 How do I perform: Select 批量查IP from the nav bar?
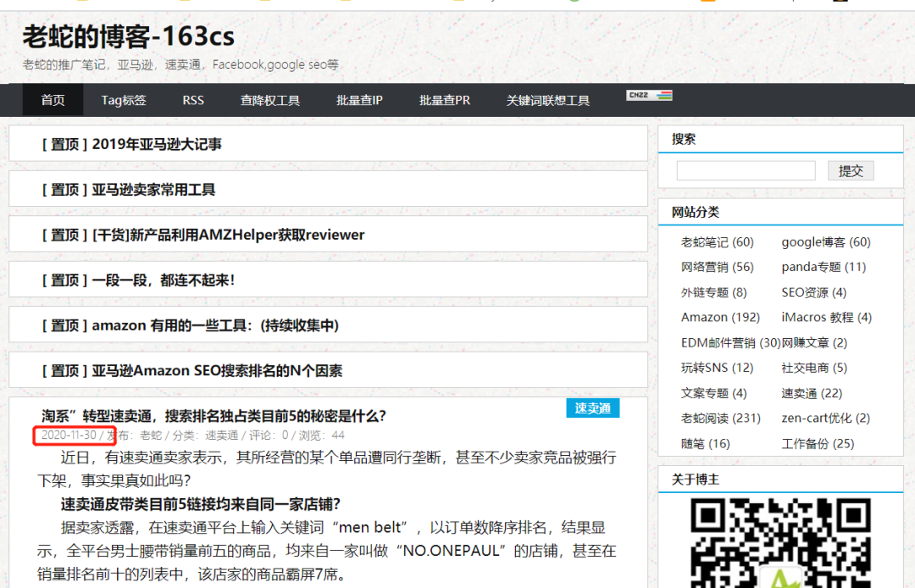pos(359,100)
